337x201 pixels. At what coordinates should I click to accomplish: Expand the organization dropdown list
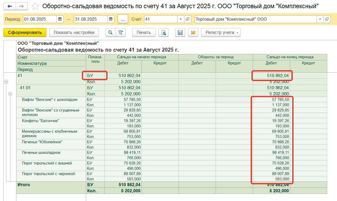click(x=320, y=19)
